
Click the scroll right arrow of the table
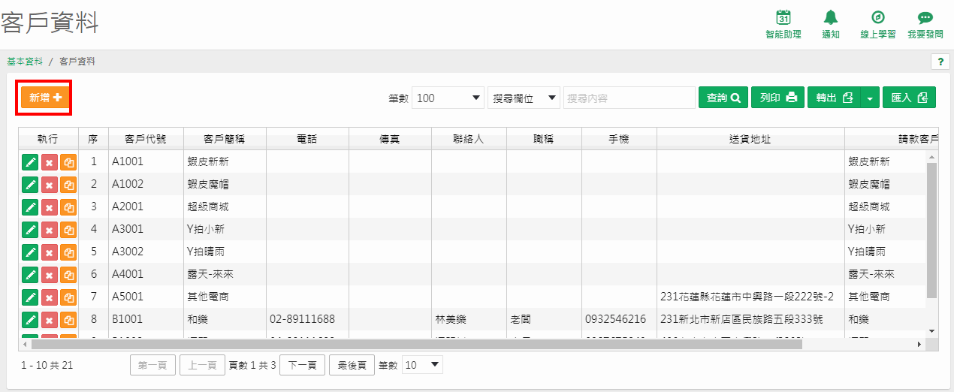919,344
